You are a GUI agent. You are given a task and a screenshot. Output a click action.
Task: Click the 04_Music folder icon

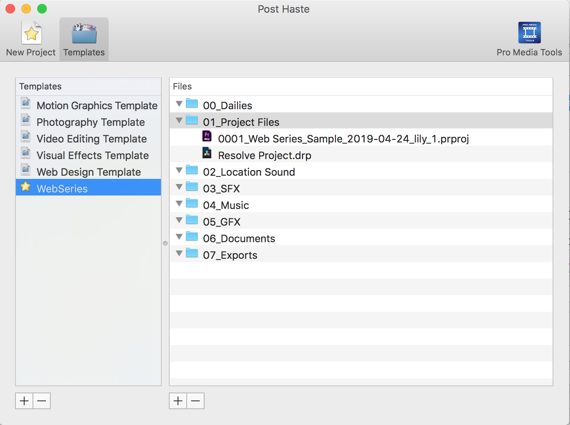(192, 203)
